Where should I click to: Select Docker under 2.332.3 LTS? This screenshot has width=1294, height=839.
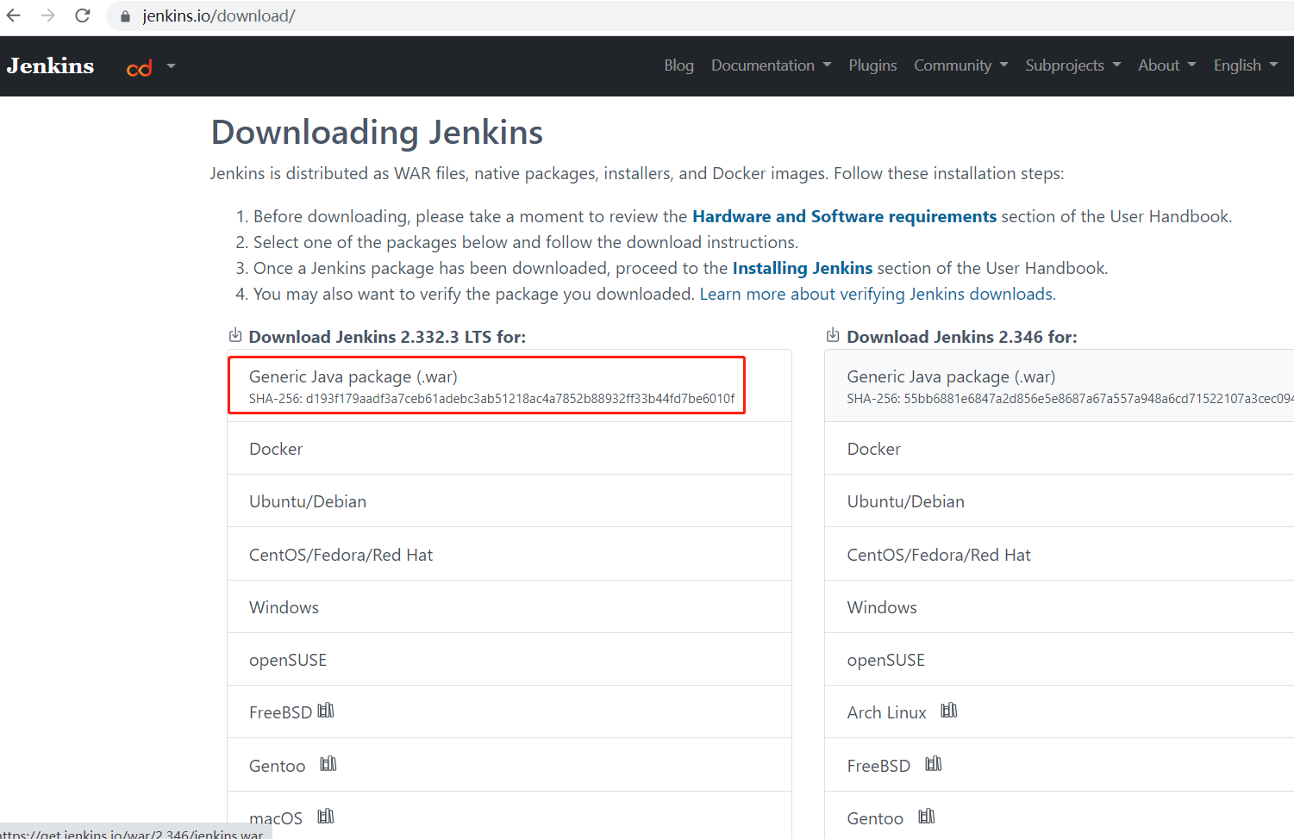[509, 448]
